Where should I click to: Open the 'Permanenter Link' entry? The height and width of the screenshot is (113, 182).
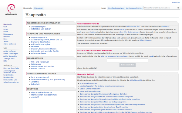tap(10, 80)
